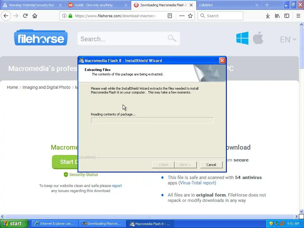Focus the browser address bar URL
The width and height of the screenshot is (304, 228).
115,16
